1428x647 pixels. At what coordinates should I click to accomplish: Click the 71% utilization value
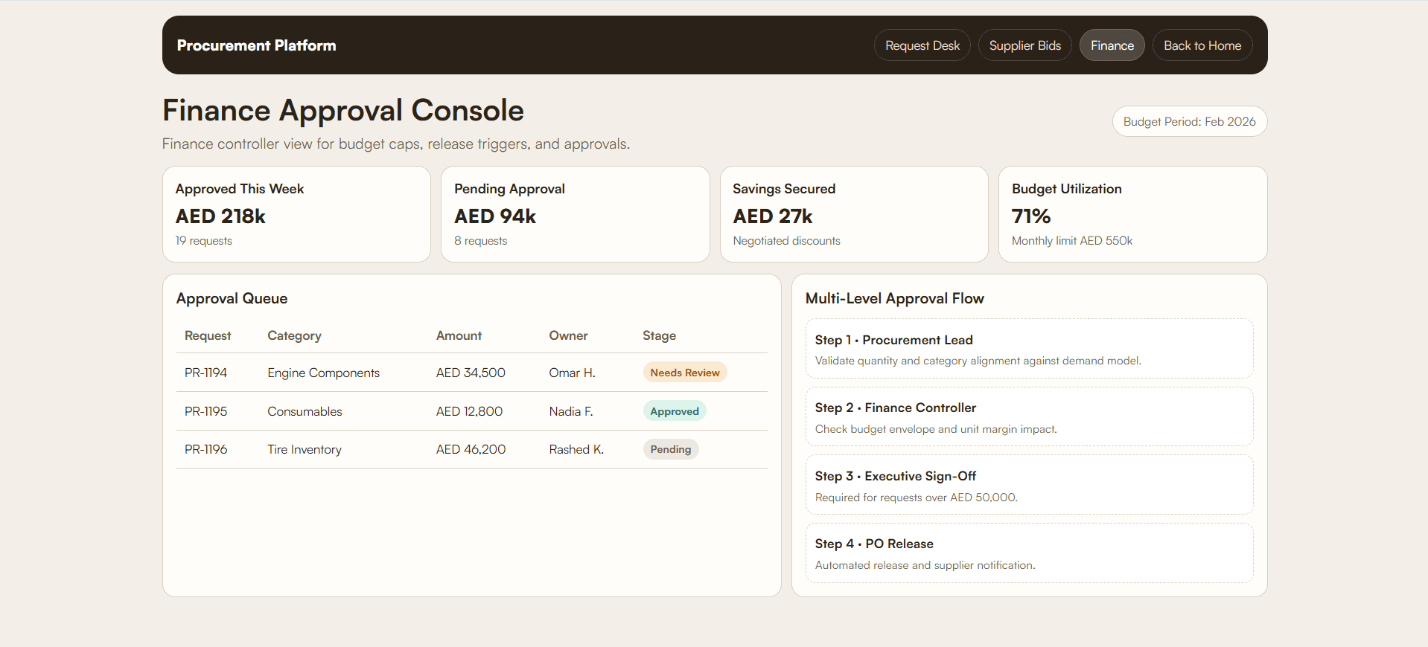click(1031, 216)
